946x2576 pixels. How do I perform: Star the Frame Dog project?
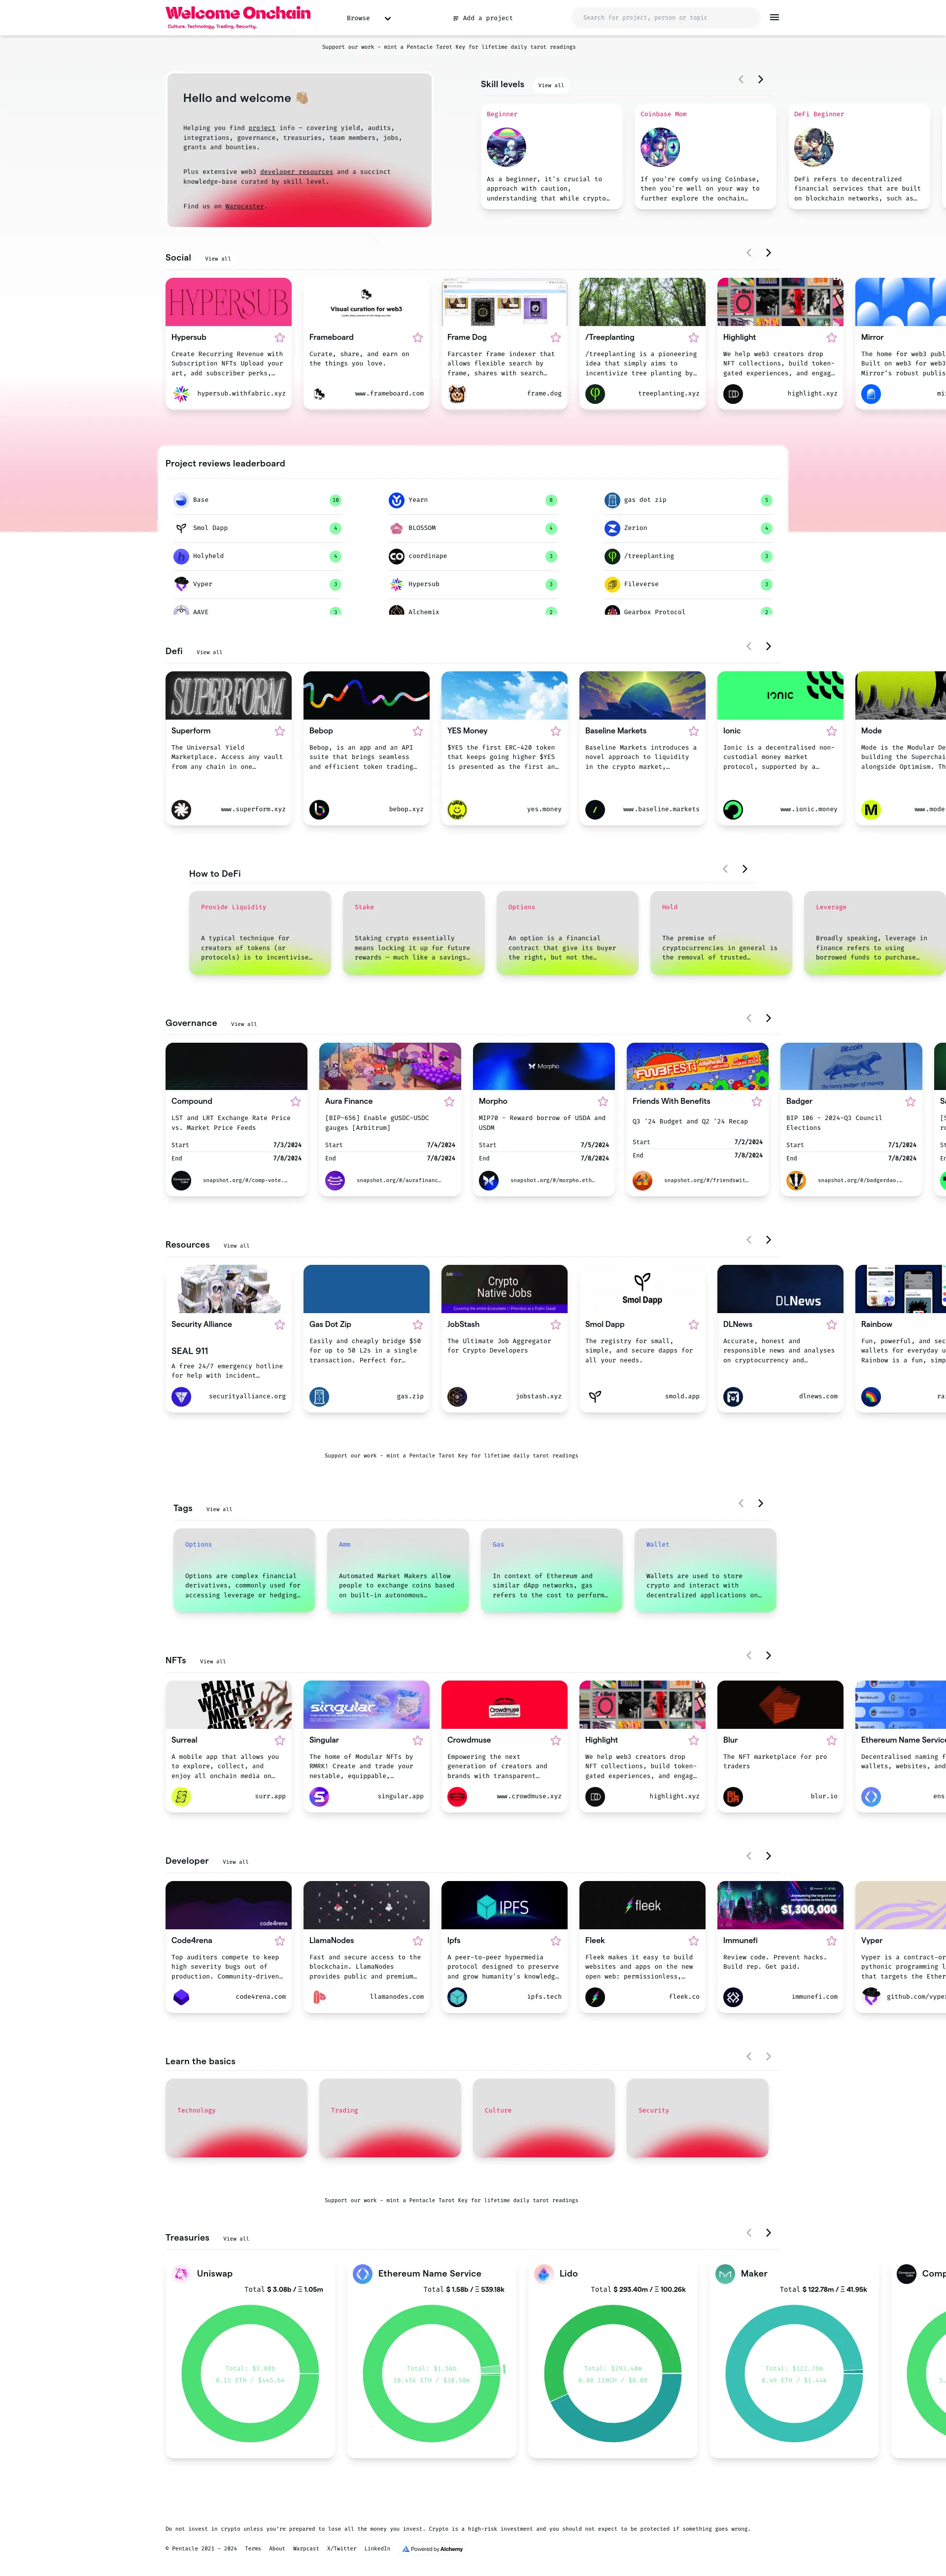556,338
